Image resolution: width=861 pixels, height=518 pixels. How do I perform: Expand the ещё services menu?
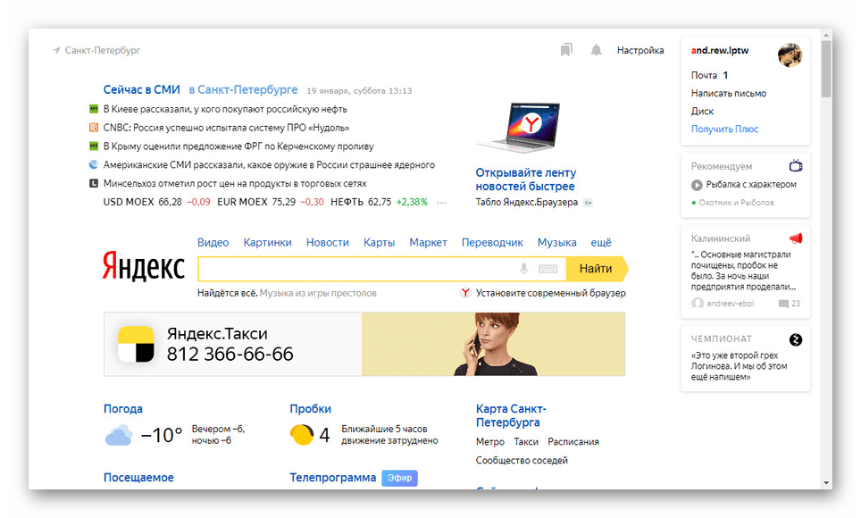tap(601, 242)
